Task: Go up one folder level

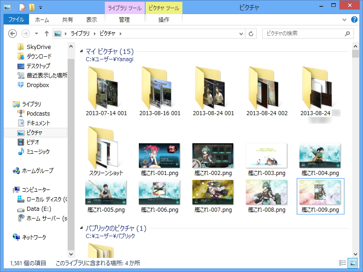Action: [x=47, y=34]
